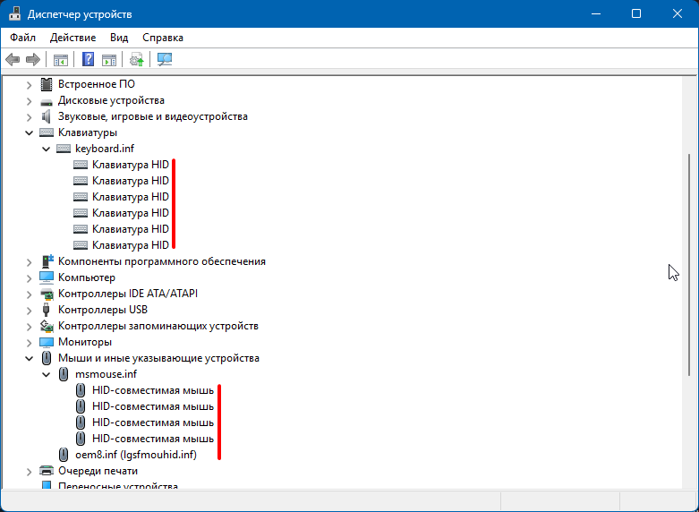Viewport: 699px width, 512px height.
Task: Select the msmouse.inf entry text
Action: click(107, 374)
